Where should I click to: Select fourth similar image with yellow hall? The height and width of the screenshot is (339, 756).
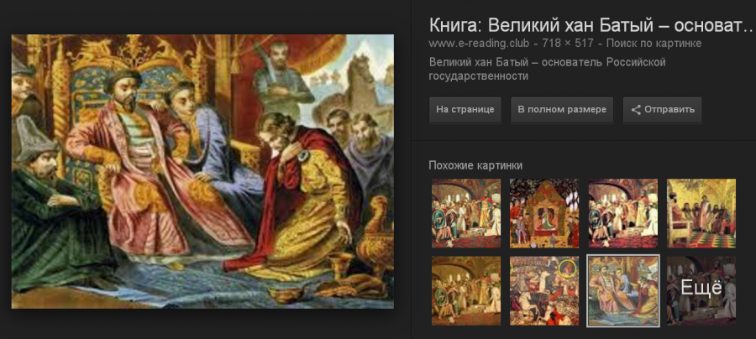pyautogui.click(x=701, y=213)
